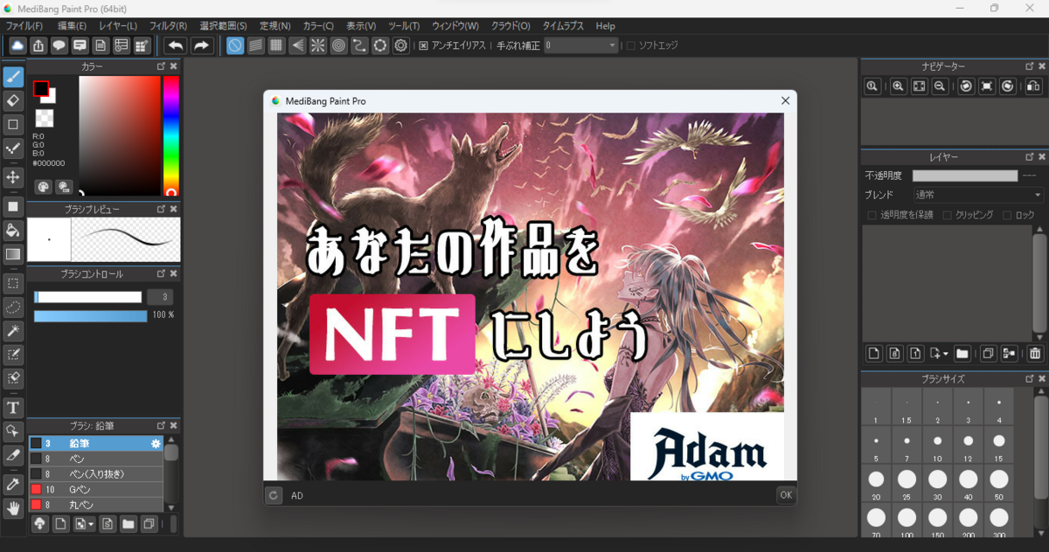
Task: Zoom out in the Navigator panel
Action: [x=940, y=86]
